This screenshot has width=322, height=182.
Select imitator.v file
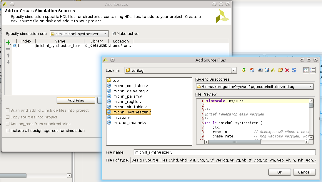(x=119, y=117)
